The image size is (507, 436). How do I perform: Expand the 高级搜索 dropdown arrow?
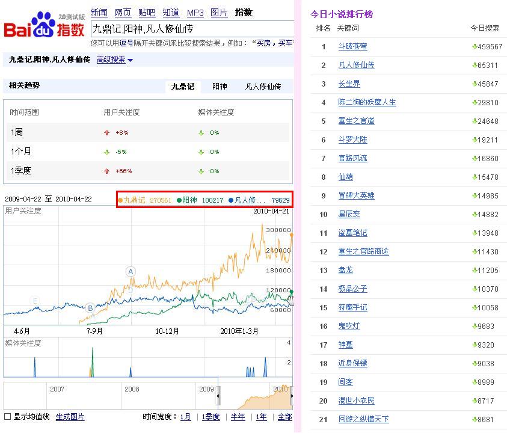click(131, 60)
